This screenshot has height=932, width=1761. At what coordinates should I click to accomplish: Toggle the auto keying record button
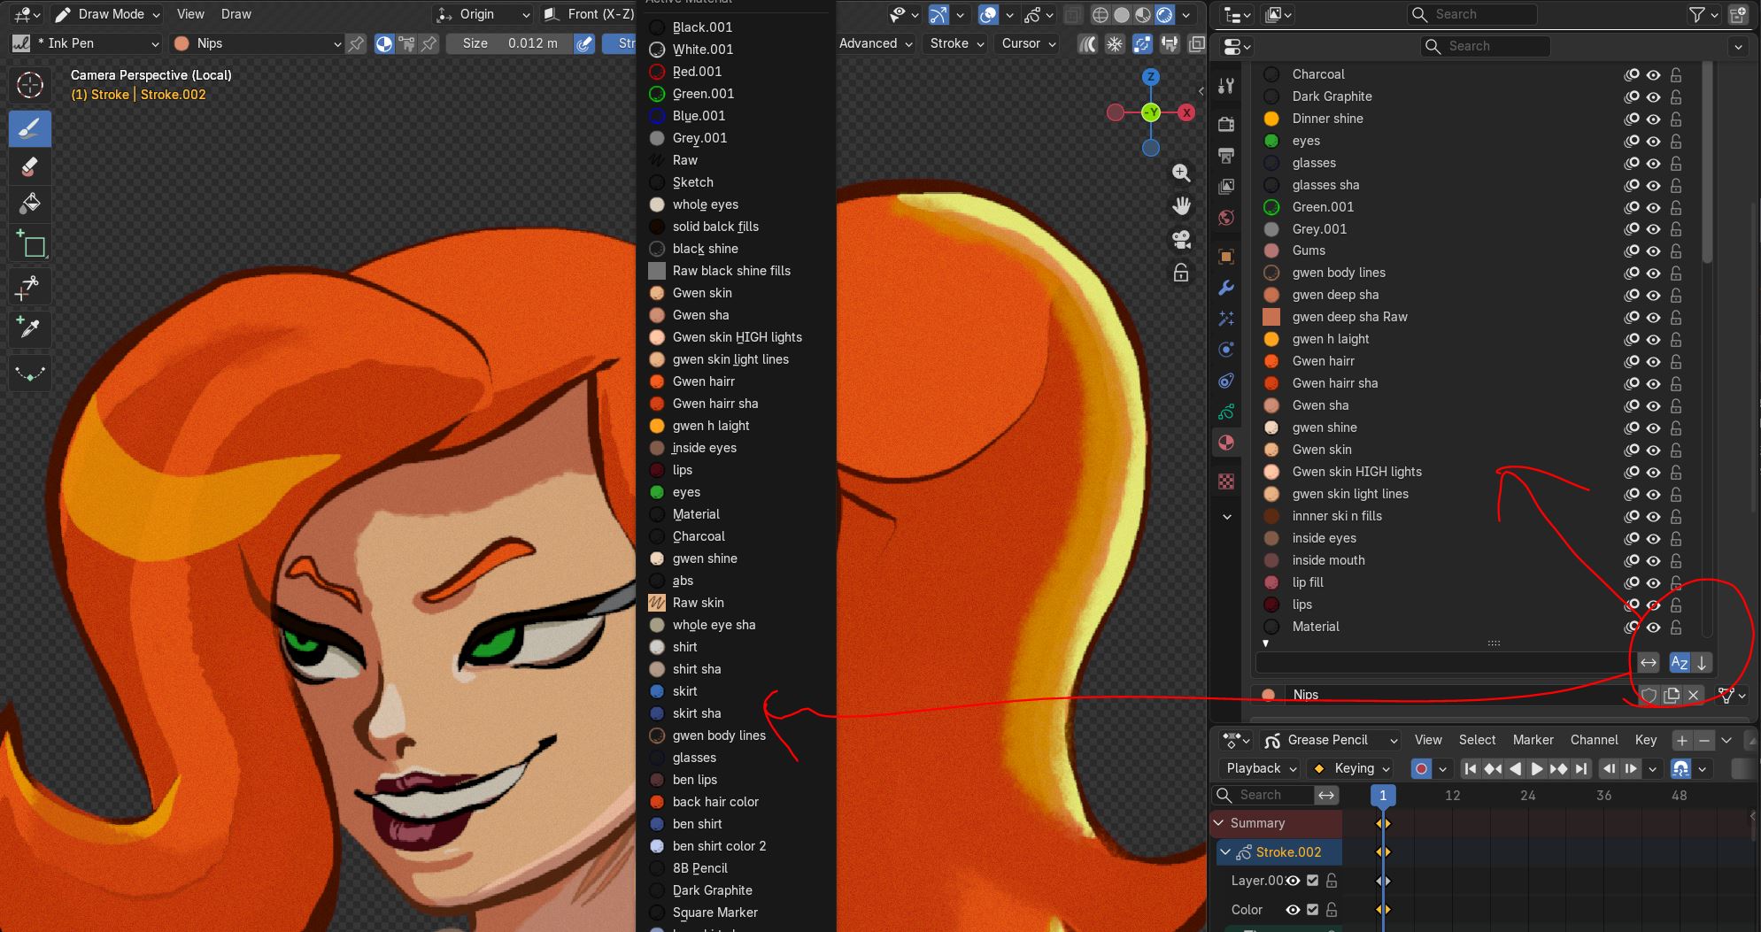pyautogui.click(x=1421, y=768)
